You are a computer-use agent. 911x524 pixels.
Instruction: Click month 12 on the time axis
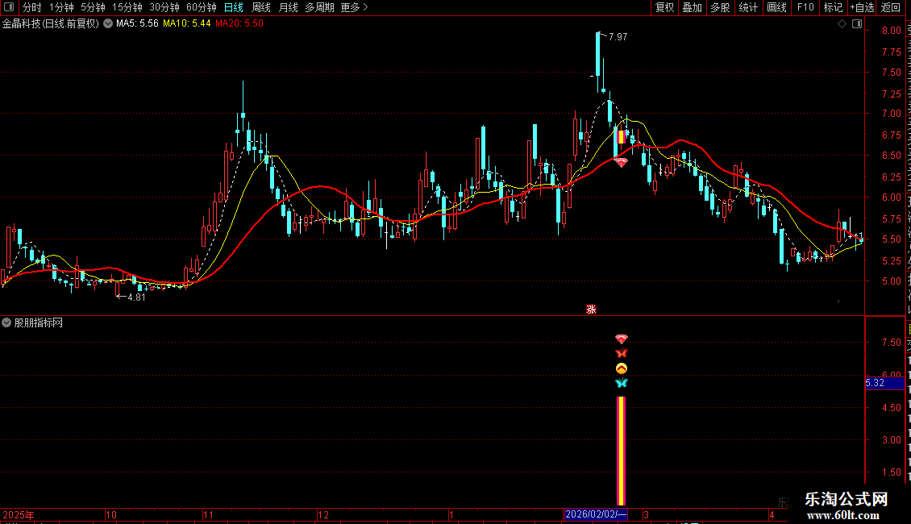(x=323, y=514)
